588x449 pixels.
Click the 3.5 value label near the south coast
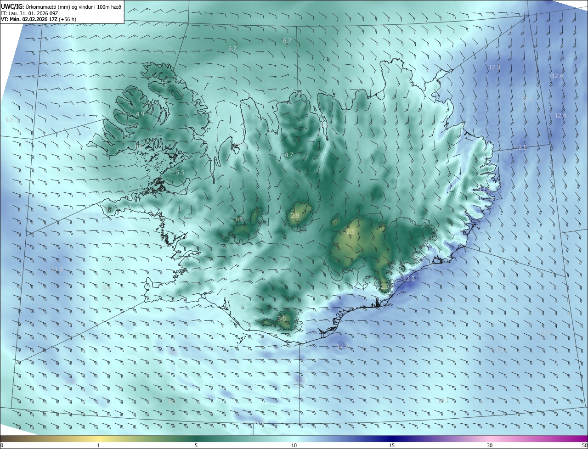[282, 318]
